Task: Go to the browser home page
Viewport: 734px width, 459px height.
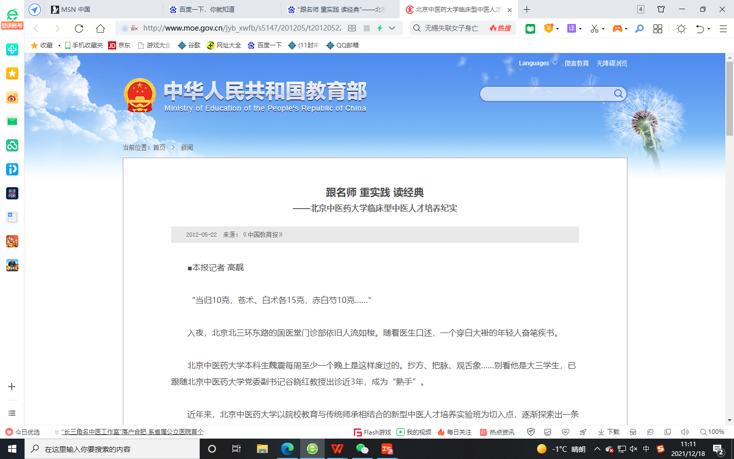Action: click(x=100, y=29)
